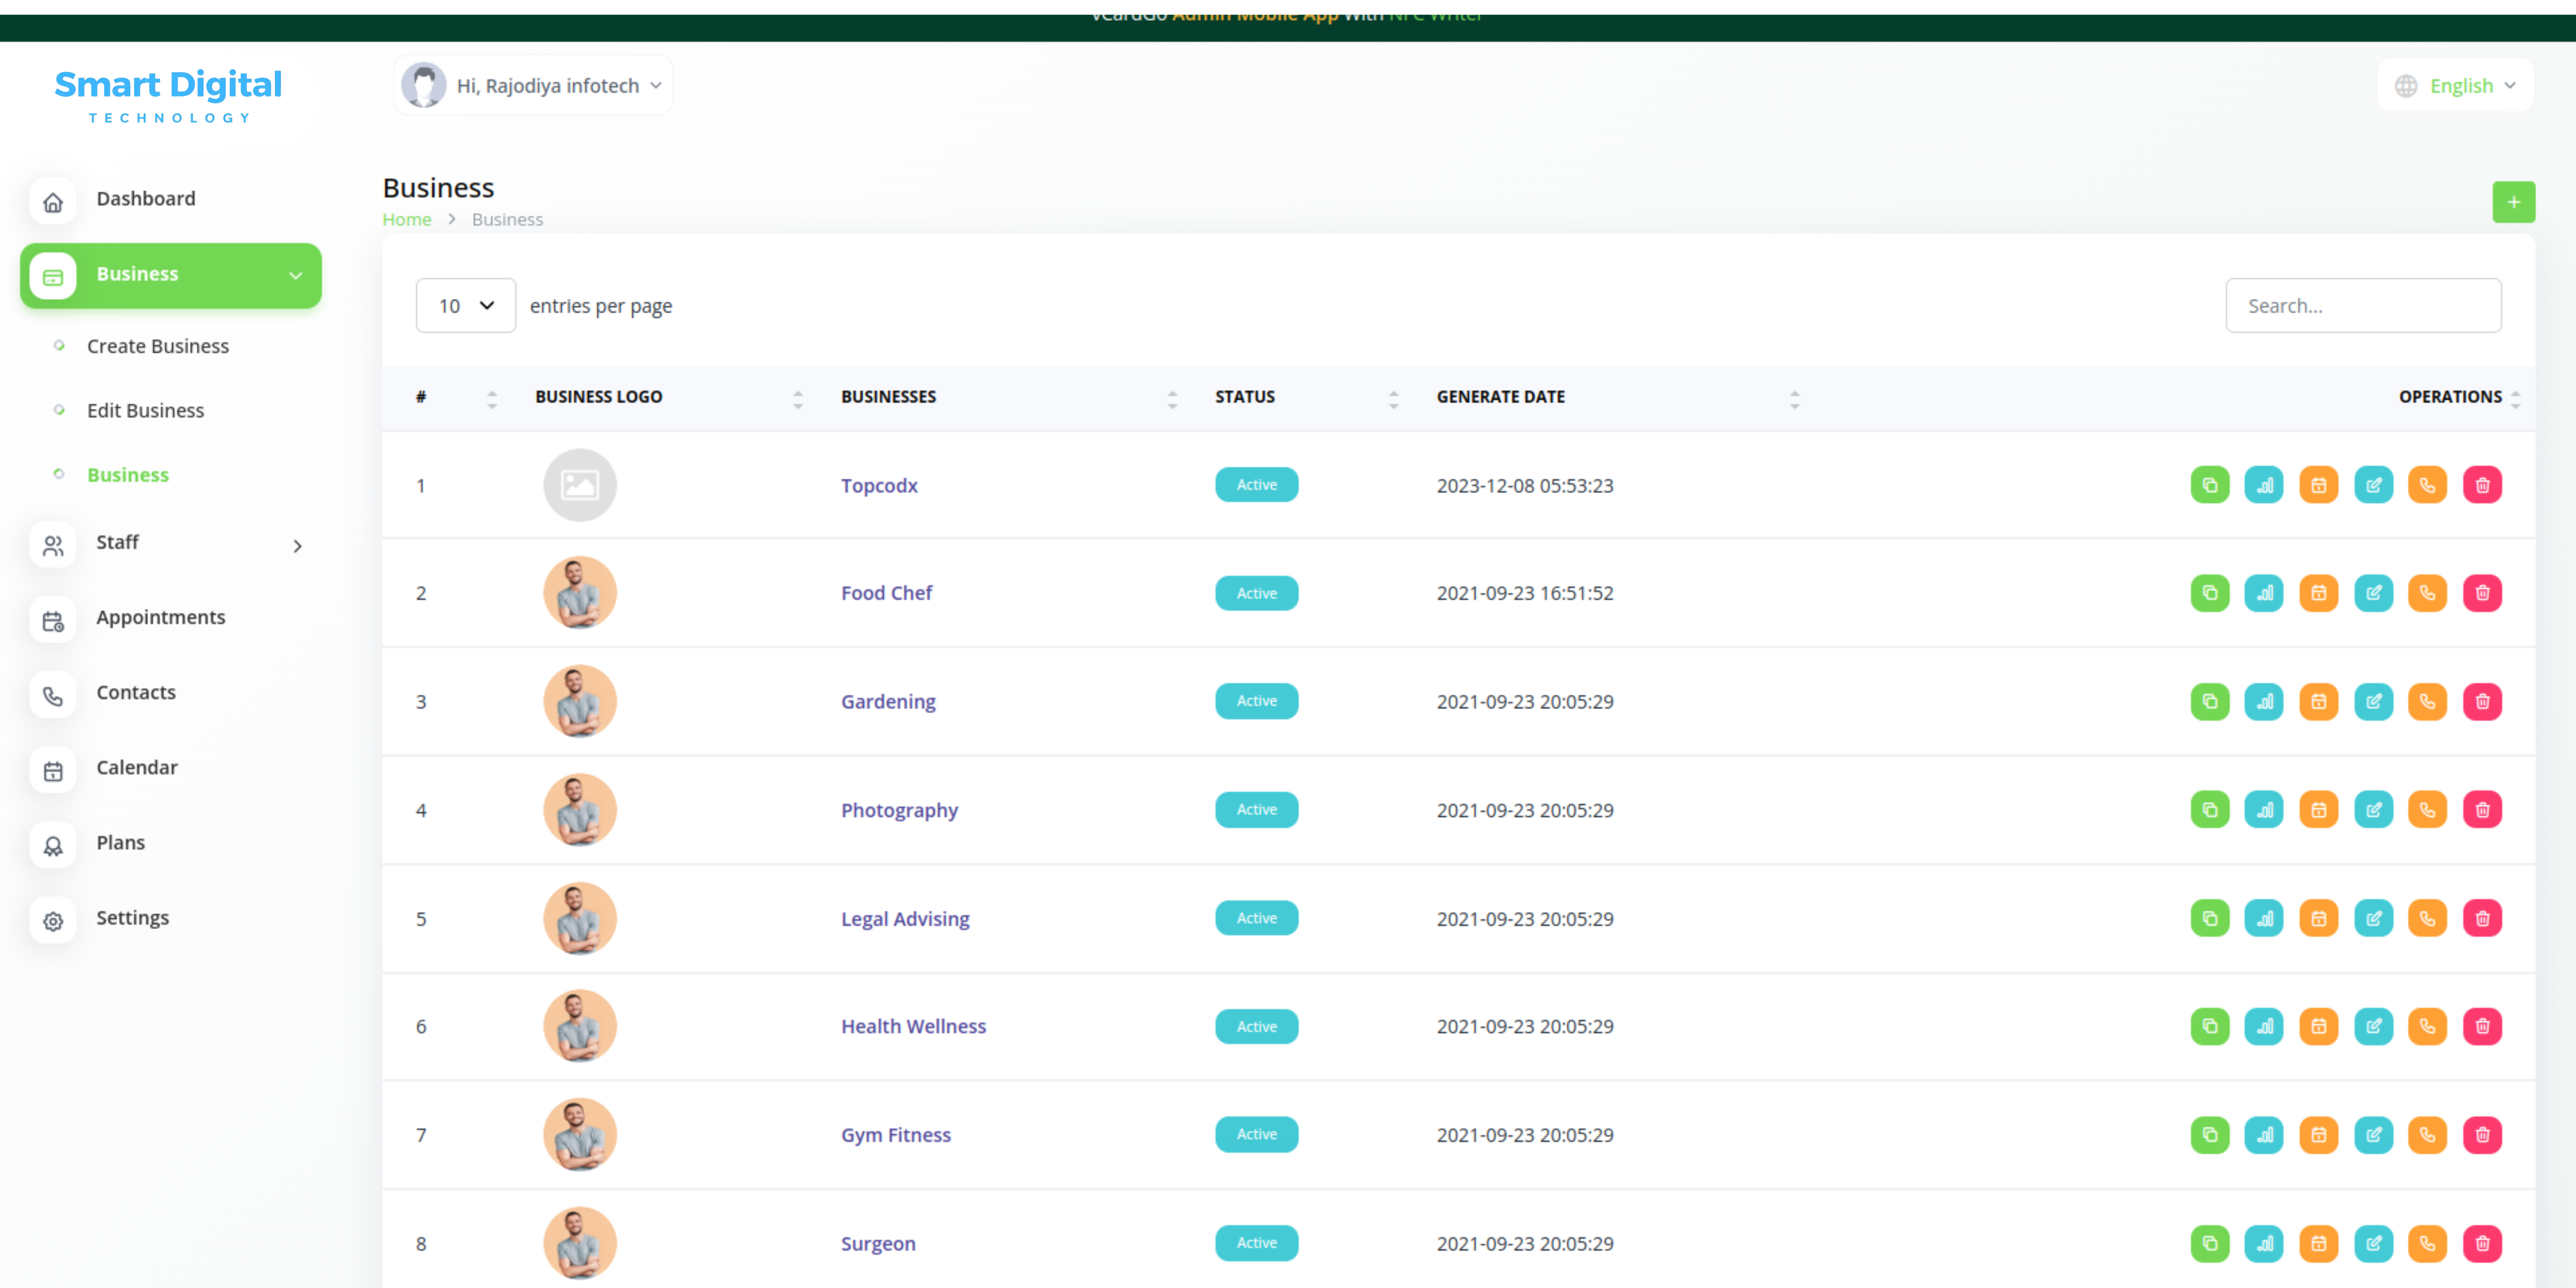2576x1288 pixels.
Task: Click the user avatar picture
Action: [424, 85]
